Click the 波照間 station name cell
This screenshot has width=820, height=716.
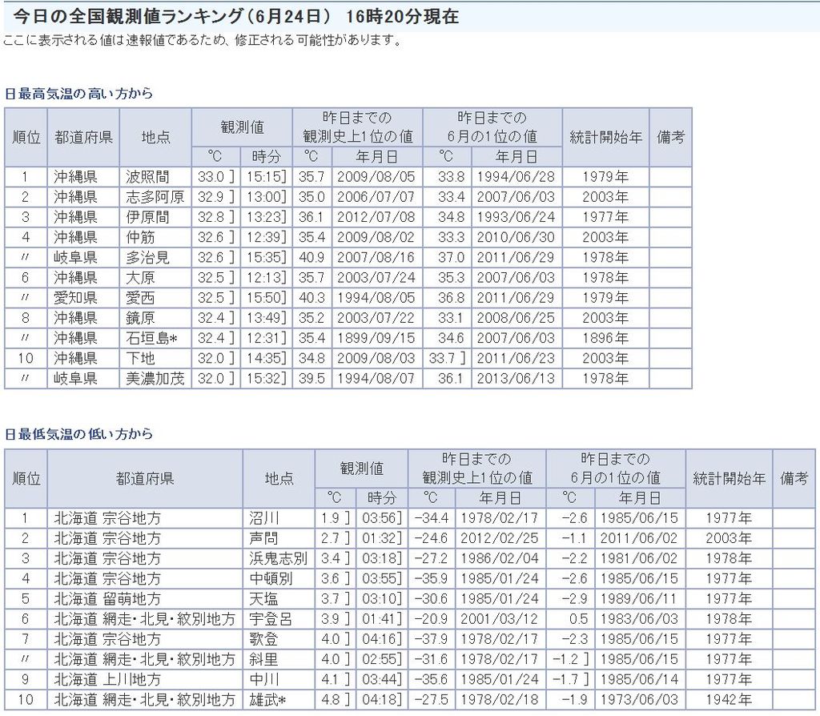click(145, 177)
